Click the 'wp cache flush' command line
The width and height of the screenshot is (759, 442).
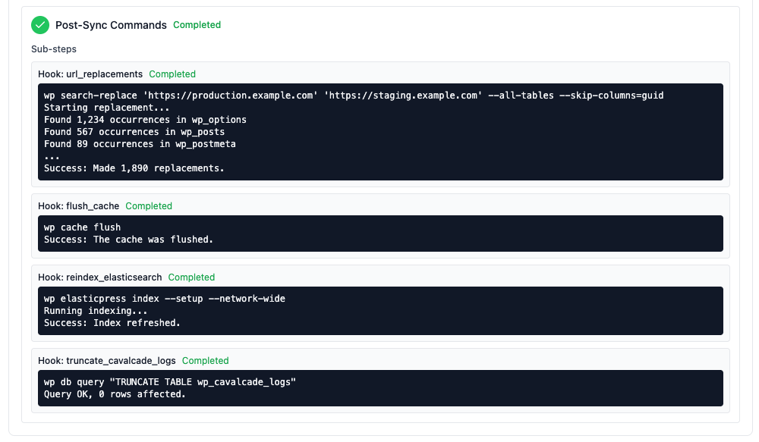82,227
